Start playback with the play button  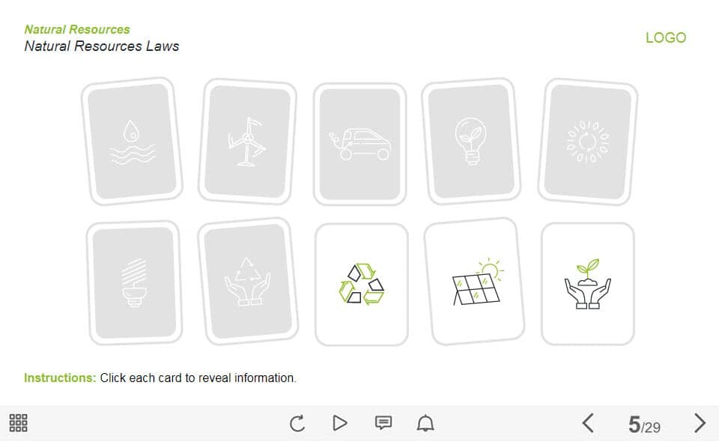click(340, 423)
